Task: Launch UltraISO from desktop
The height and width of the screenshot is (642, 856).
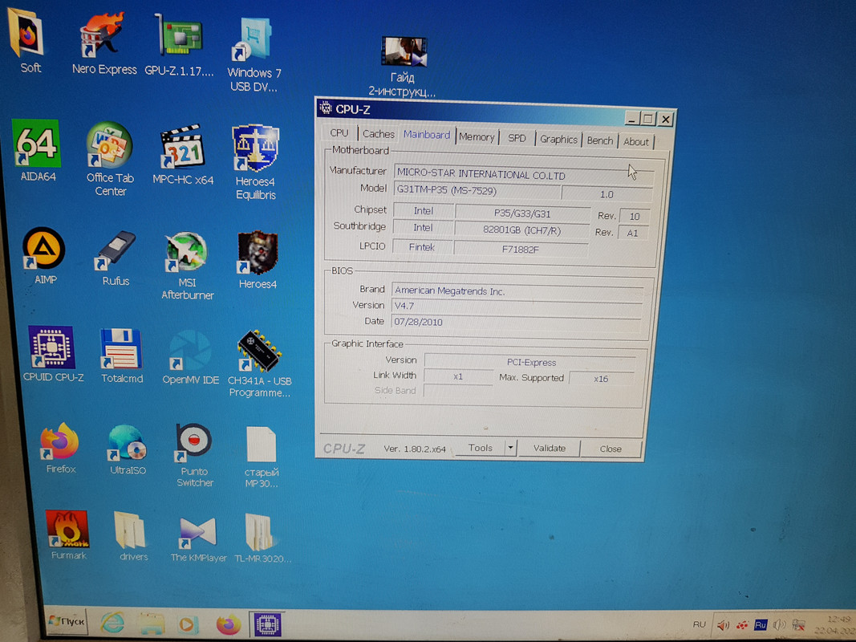Action: point(128,449)
